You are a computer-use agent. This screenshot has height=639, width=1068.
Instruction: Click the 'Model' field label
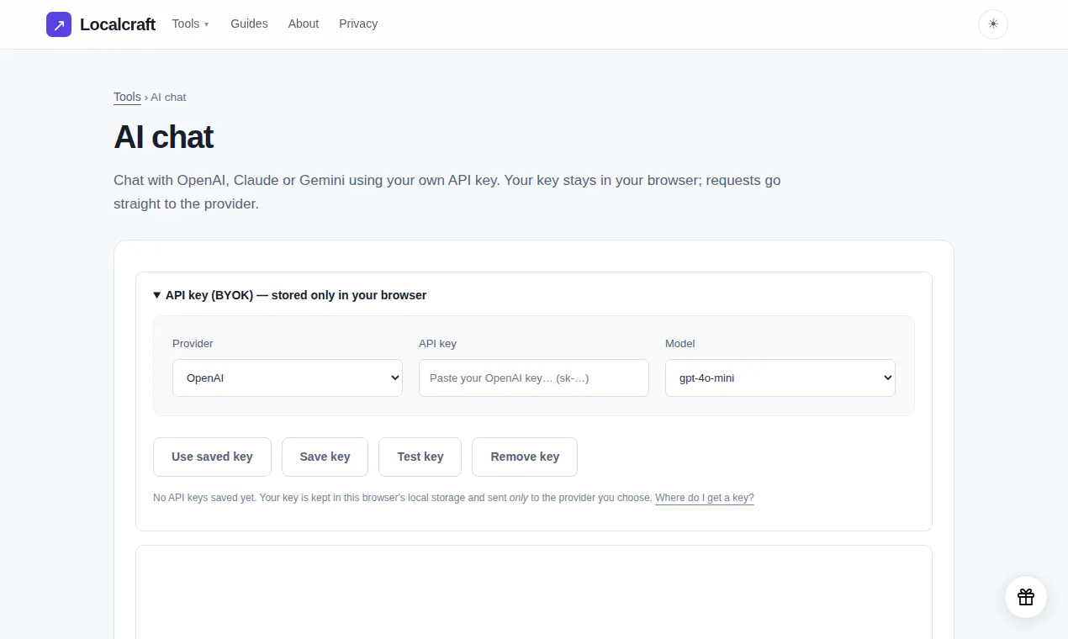click(680, 343)
